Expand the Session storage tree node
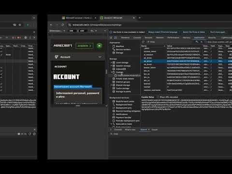Viewport: 232px width, 174px height. [111, 66]
